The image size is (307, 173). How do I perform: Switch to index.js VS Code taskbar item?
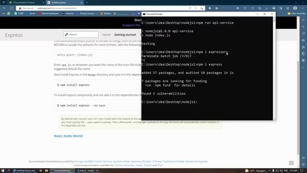(x=88, y=171)
